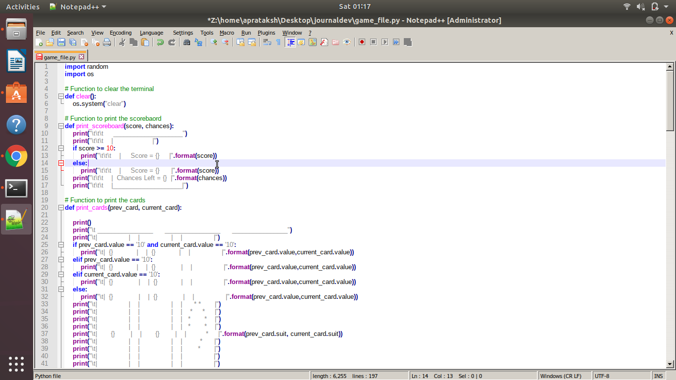Zoom in using the toolbar magnifier icon

coord(213,42)
